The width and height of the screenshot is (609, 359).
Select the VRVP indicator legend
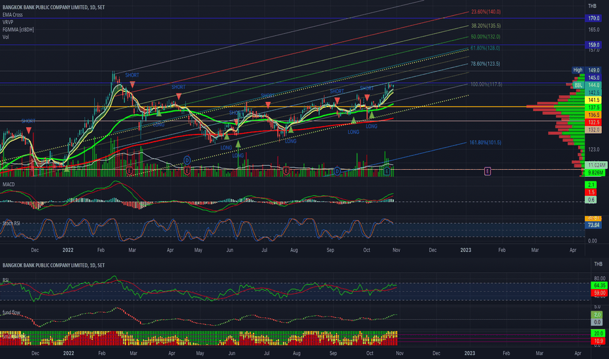tap(8, 22)
